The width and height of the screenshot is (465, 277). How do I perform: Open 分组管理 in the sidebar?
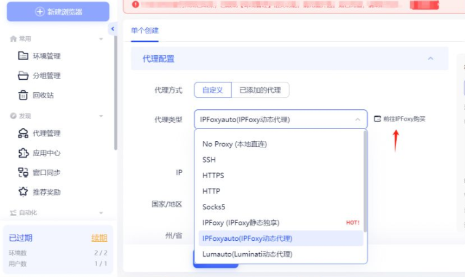click(47, 76)
